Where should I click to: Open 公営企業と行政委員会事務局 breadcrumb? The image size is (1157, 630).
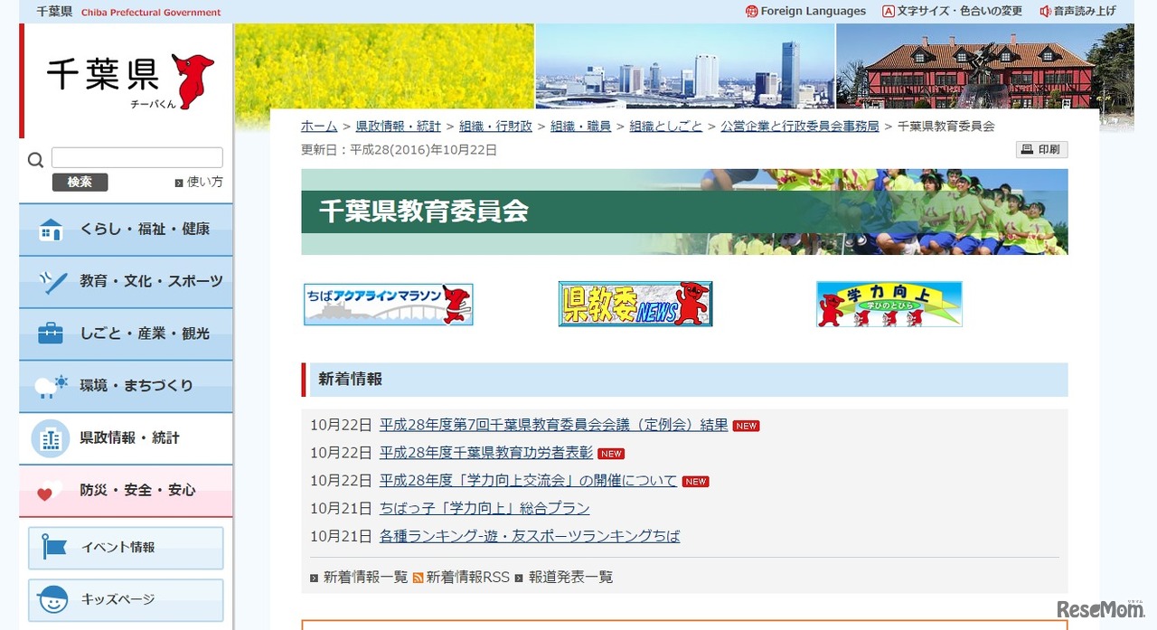point(799,127)
